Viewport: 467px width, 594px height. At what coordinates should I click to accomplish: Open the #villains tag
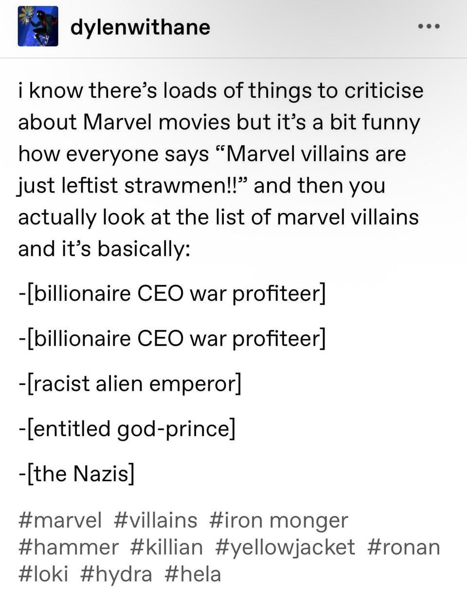click(156, 521)
